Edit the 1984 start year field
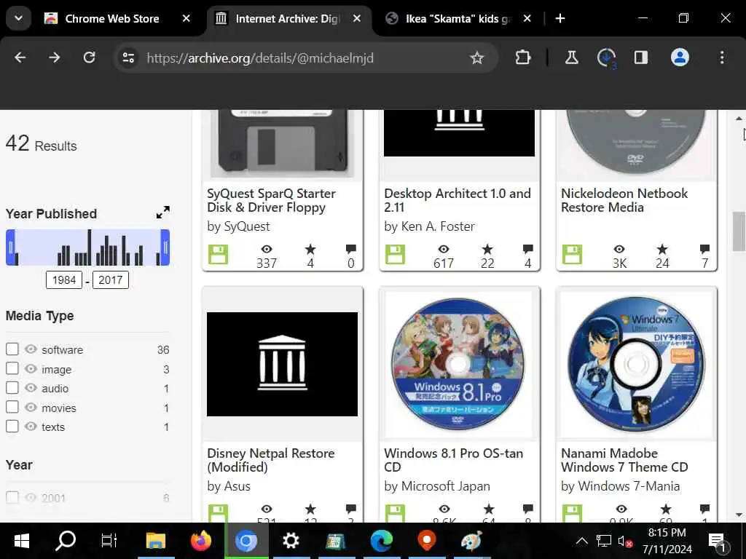 pyautogui.click(x=64, y=280)
